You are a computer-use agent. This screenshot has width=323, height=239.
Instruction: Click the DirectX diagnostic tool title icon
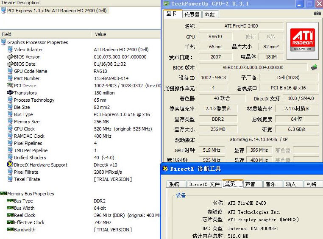pyautogui.click(x=165, y=169)
